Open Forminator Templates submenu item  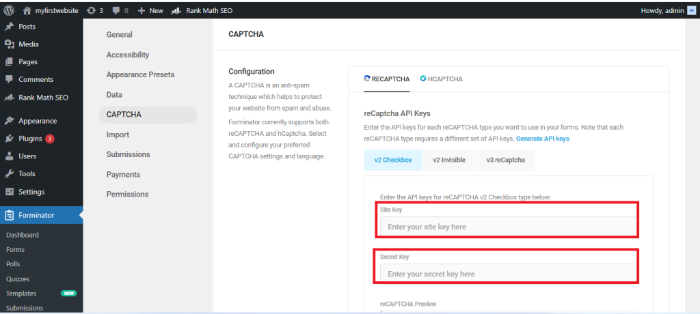(21, 294)
